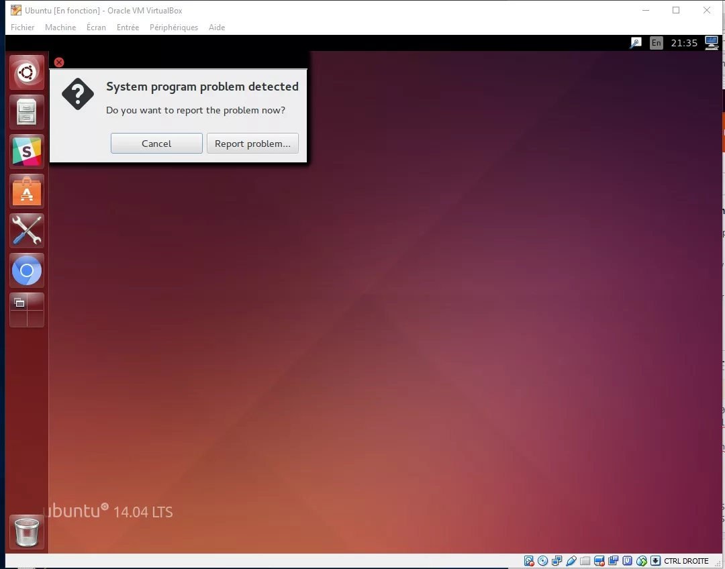Click the CPU virtualization chip status icon
Image resolution: width=725 pixels, height=569 pixels.
pos(628,561)
